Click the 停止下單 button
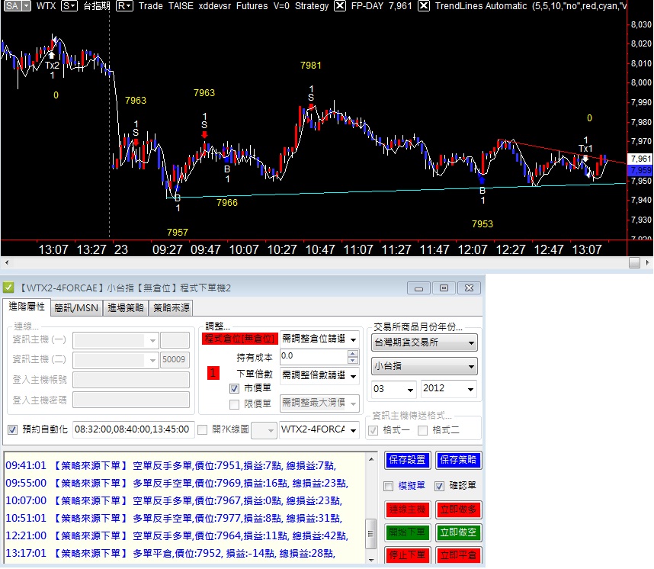 pyautogui.click(x=407, y=555)
